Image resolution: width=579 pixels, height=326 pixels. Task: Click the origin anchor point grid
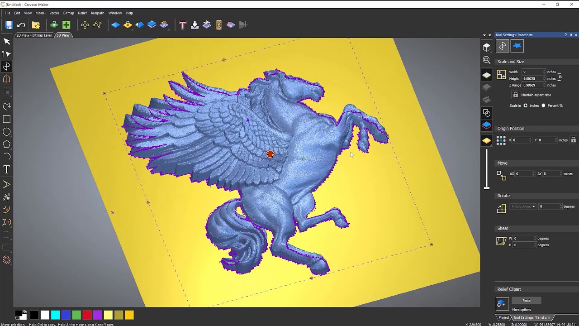501,140
